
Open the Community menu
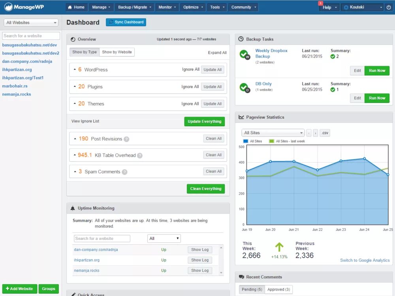click(x=244, y=7)
